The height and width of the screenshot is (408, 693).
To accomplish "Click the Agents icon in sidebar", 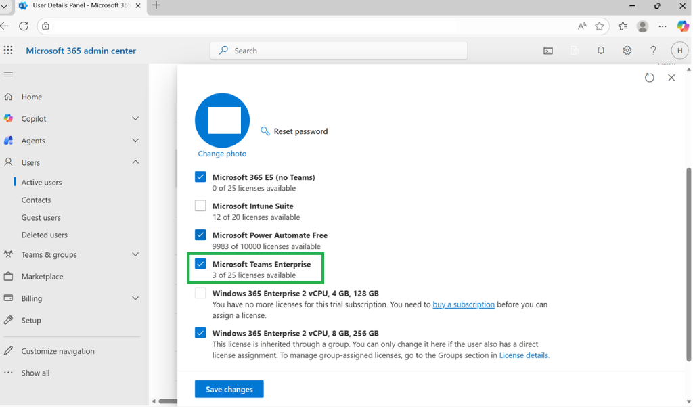I will (8, 141).
